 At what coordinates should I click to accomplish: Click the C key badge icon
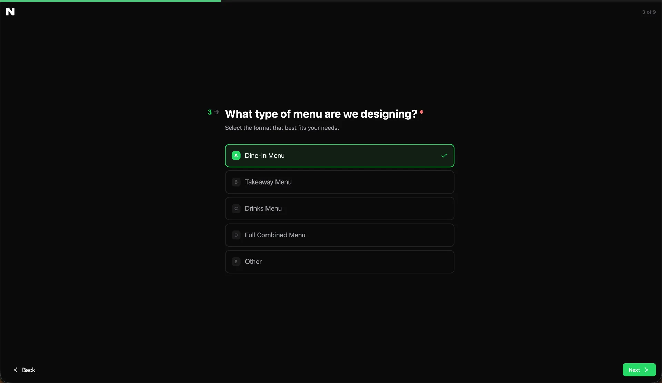coord(236,209)
